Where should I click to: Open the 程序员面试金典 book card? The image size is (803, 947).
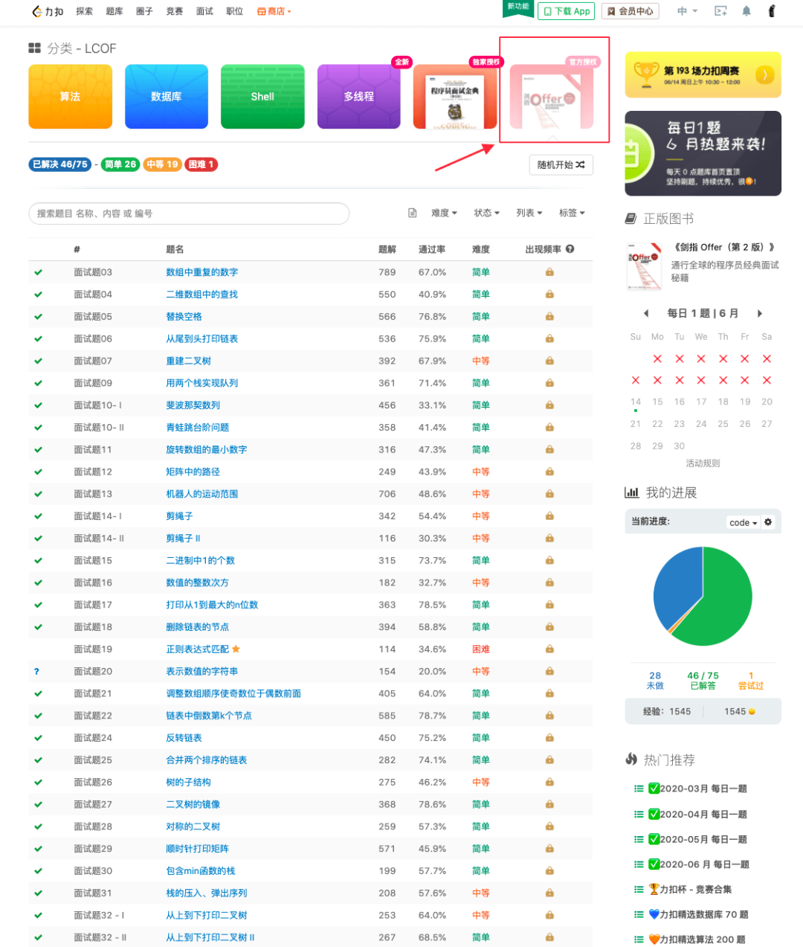(455, 97)
